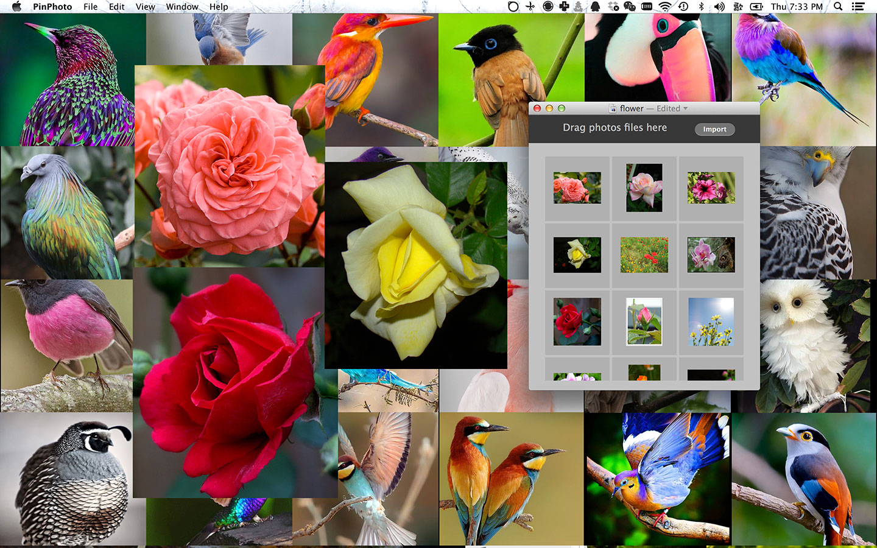Open the File menu

90,7
